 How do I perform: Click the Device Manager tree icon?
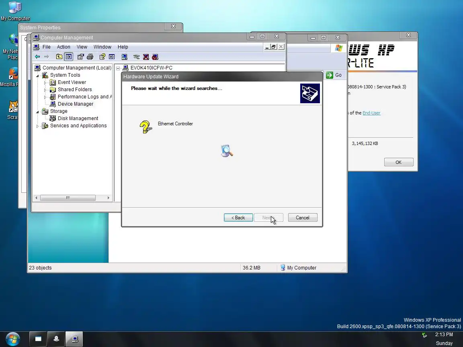(53, 104)
